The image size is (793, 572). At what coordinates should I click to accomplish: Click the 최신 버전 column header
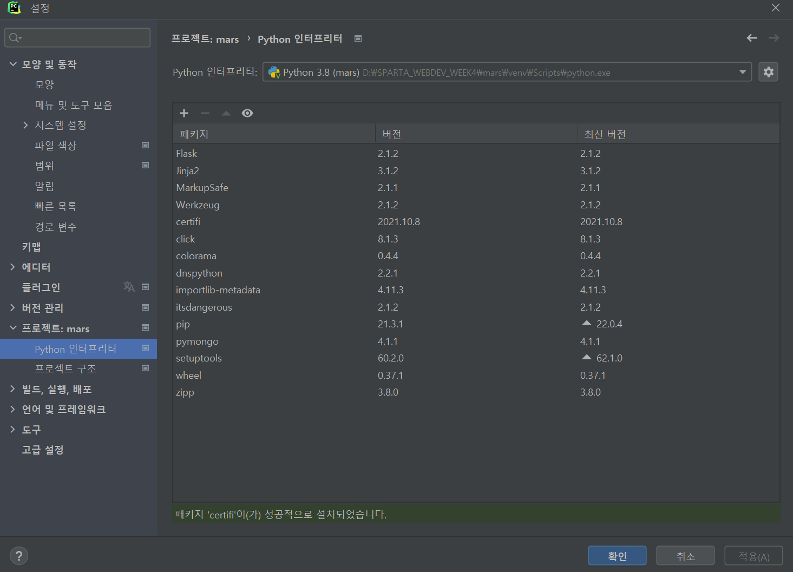(679, 134)
